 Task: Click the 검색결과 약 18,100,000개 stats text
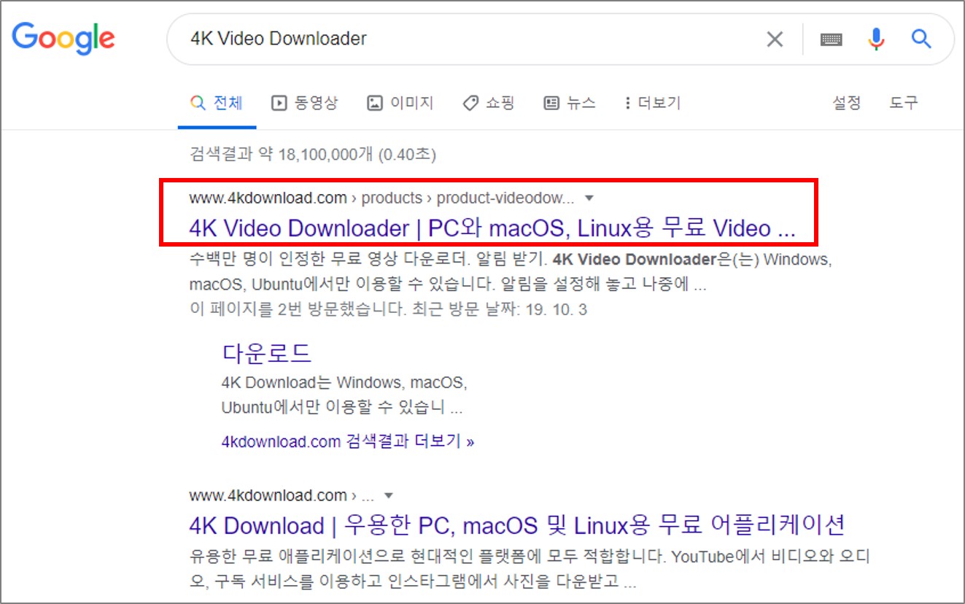[x=312, y=155]
